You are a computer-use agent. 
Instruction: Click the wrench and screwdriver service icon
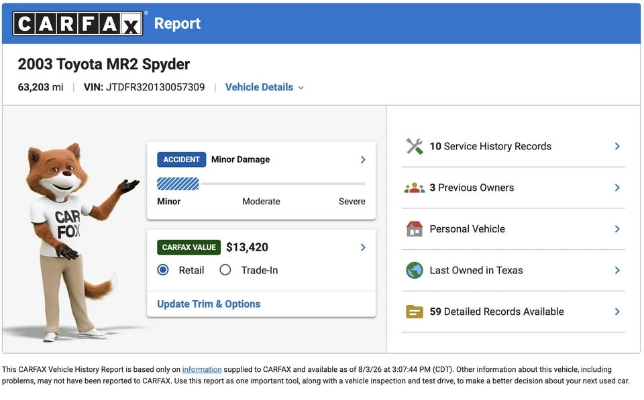tap(415, 147)
